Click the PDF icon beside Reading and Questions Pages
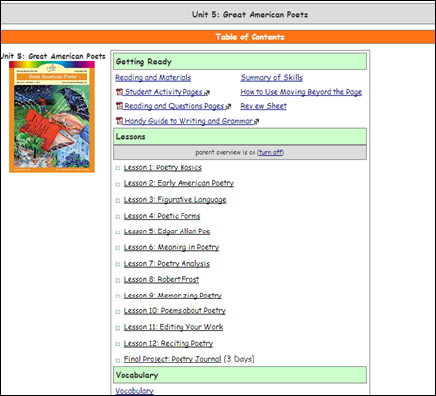Image resolution: width=436 pixels, height=396 pixels. point(119,106)
